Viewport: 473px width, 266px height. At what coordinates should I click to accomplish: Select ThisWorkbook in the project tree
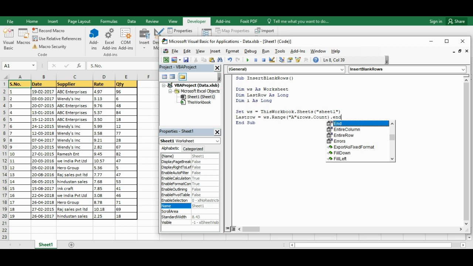(199, 102)
